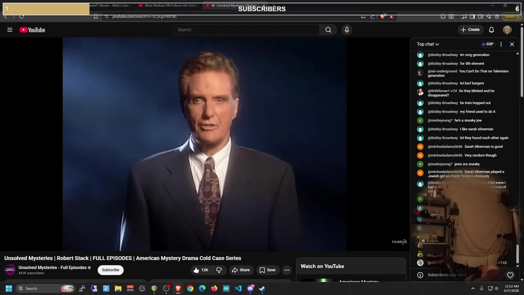Click chat message 'Sarah Silverman is good'
Screen dimensions: 524x295
(483, 147)
